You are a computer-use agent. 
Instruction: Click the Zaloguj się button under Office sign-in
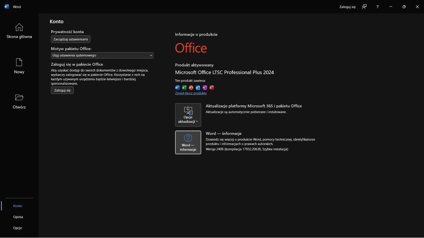62,90
